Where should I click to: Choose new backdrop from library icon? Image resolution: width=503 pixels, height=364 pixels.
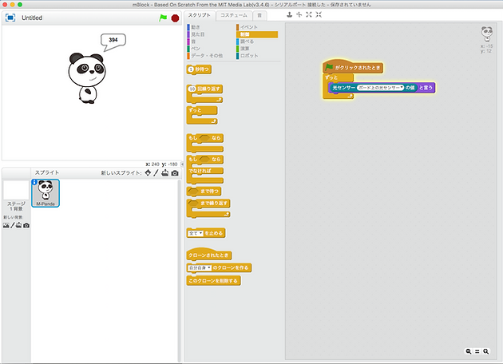pyautogui.click(x=6, y=225)
